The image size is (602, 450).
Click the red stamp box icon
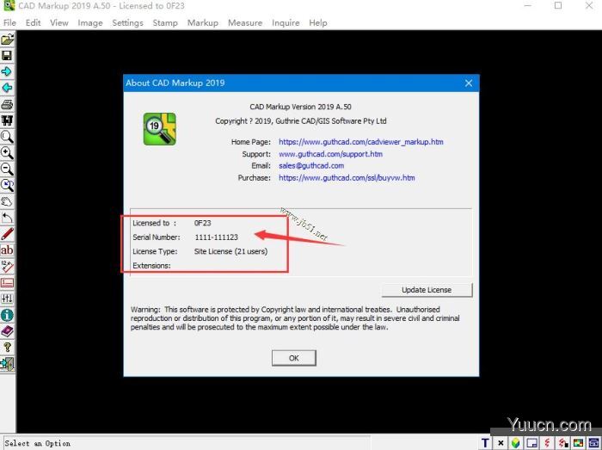(7, 282)
